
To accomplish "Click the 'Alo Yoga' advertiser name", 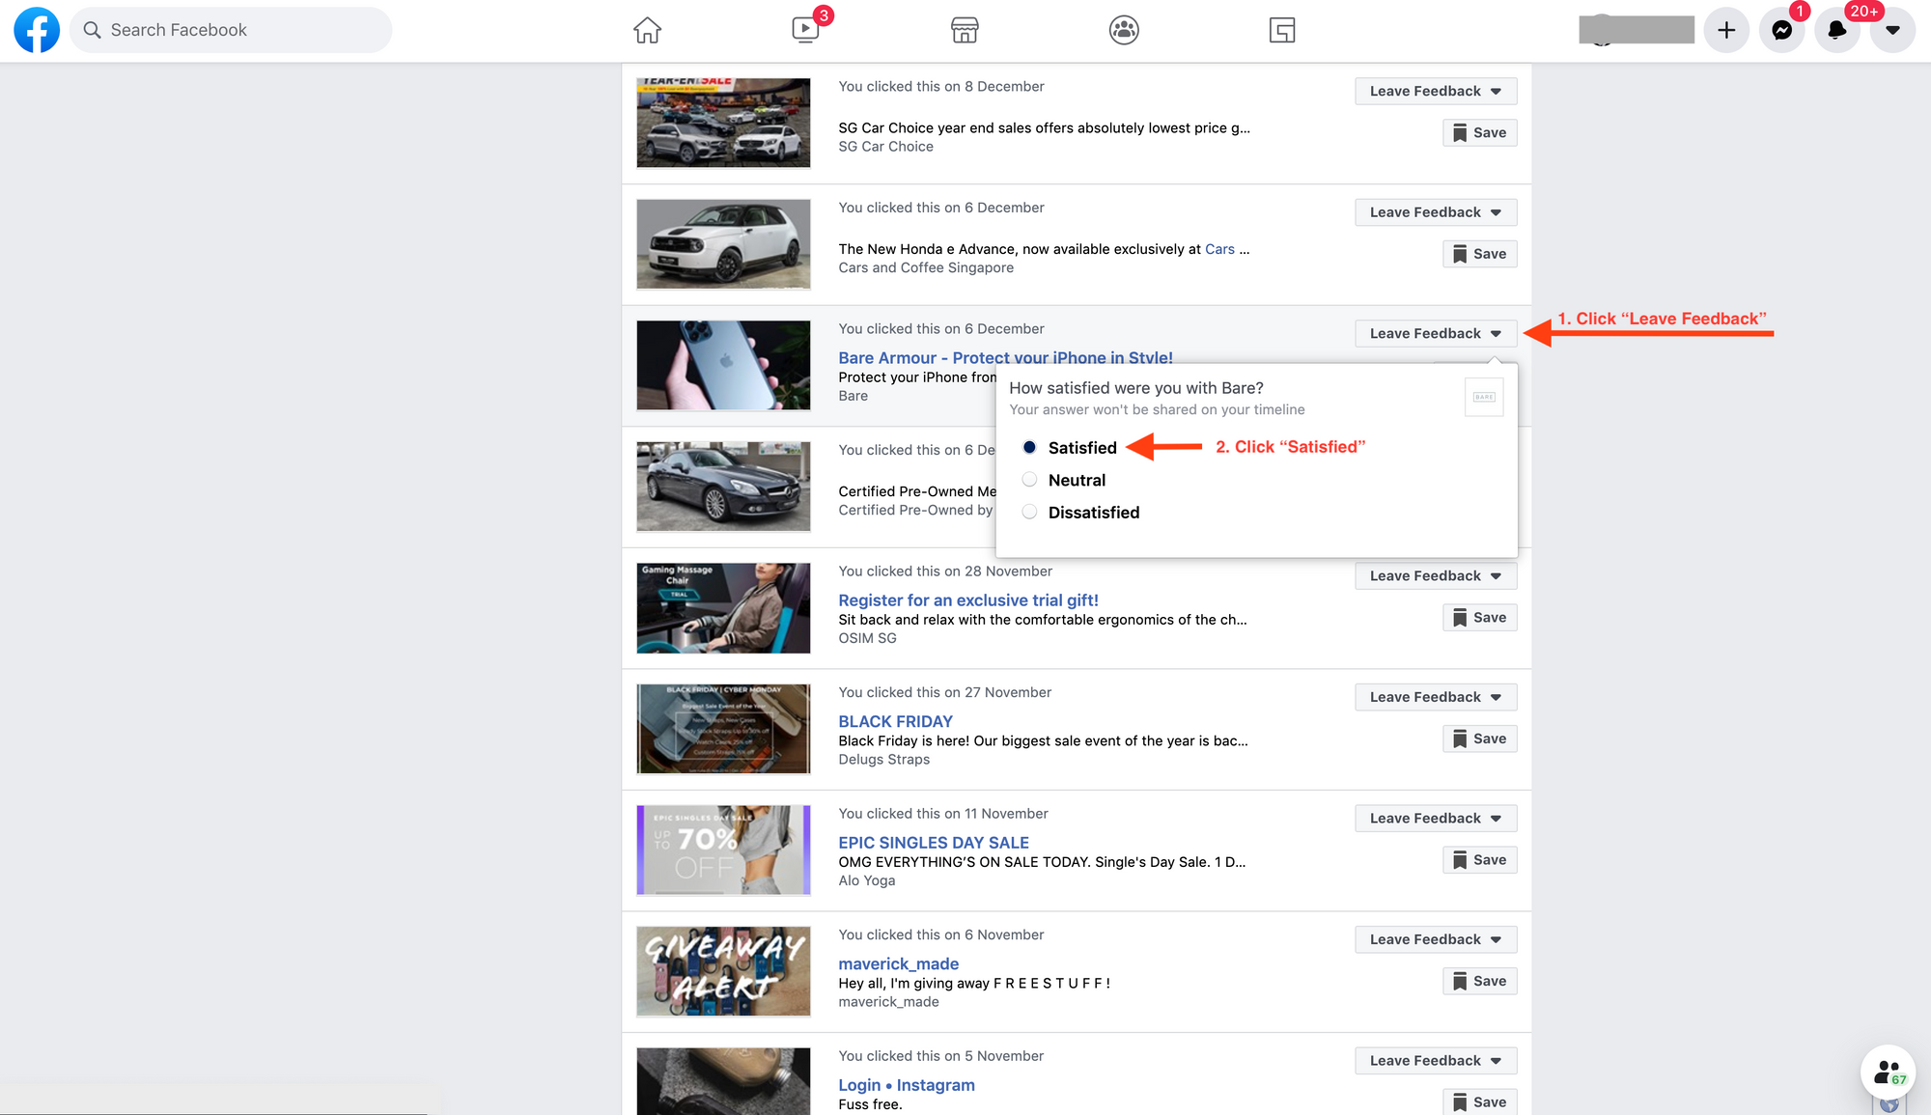I will (x=866, y=880).
